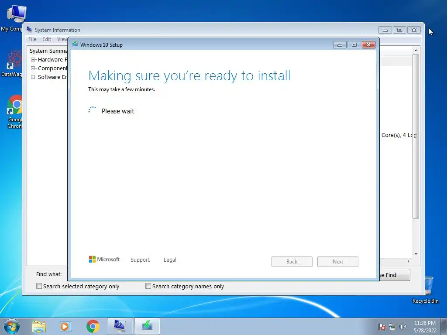Open the File menu in System Information
Screen dimensions: 447x335
click(32, 39)
